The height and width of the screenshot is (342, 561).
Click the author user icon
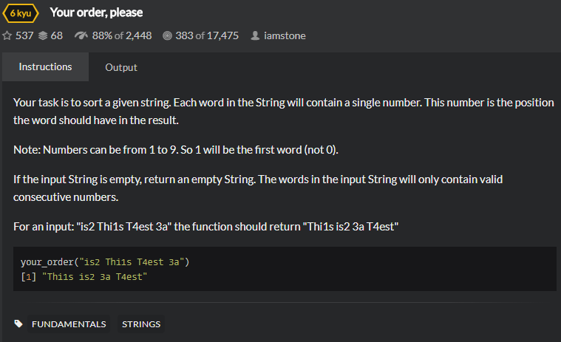coord(255,35)
